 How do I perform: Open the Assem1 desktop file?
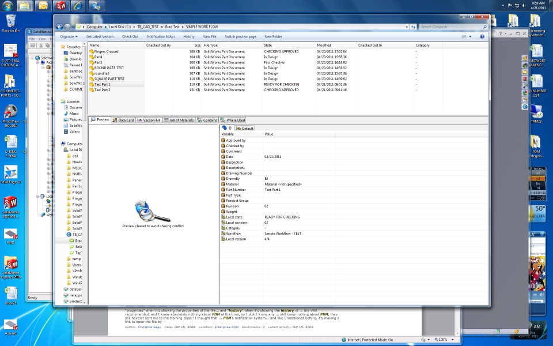click(x=10, y=327)
